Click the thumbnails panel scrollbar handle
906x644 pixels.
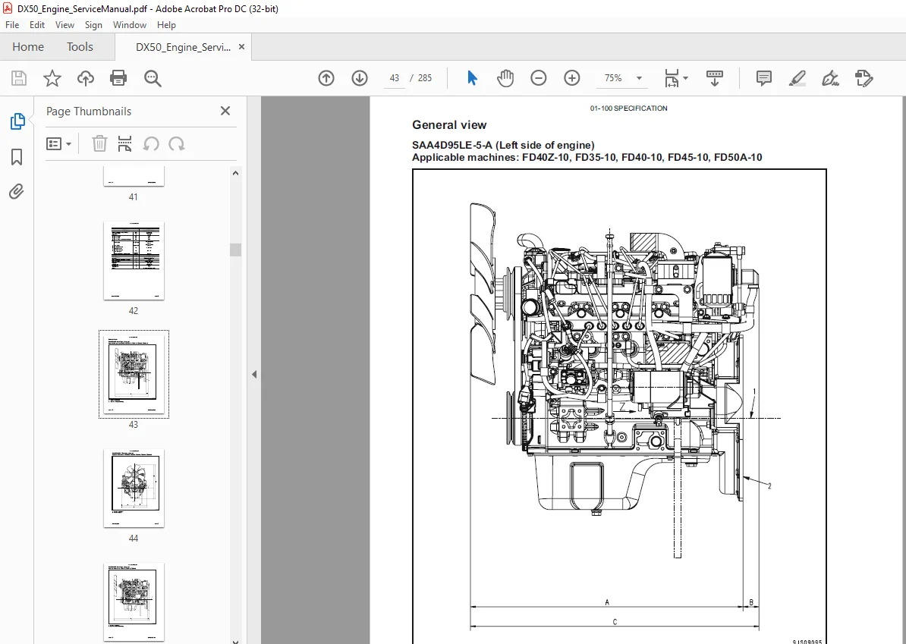pyautogui.click(x=235, y=250)
